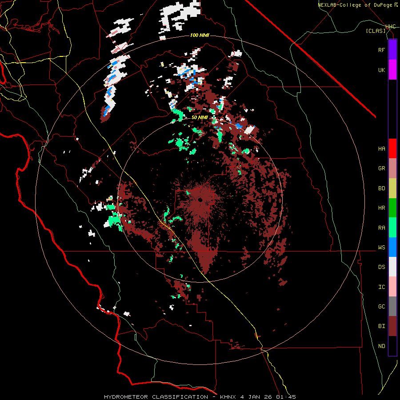Click the 50 NMI range ring label

click(x=200, y=117)
